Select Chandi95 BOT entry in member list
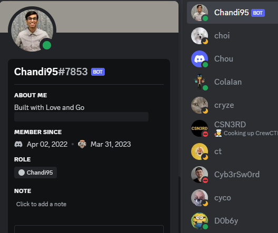 click(x=232, y=13)
